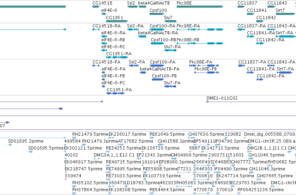Click transcript Ssl2-RA
Screen dimensions: 296x195
click(x=135, y=26)
